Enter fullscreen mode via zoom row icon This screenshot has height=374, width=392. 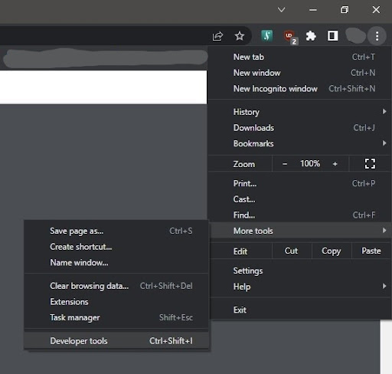[370, 164]
